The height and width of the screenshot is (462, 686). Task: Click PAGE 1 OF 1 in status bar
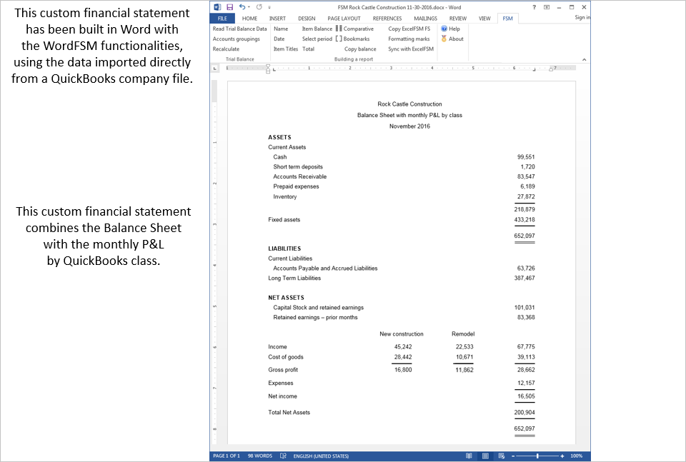[227, 456]
